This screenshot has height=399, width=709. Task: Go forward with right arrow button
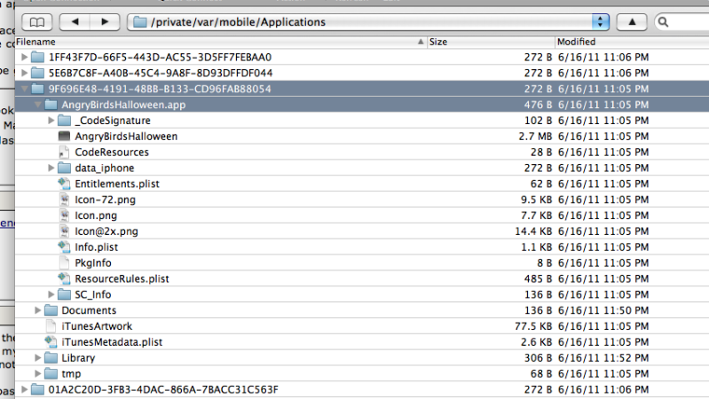tap(105, 21)
